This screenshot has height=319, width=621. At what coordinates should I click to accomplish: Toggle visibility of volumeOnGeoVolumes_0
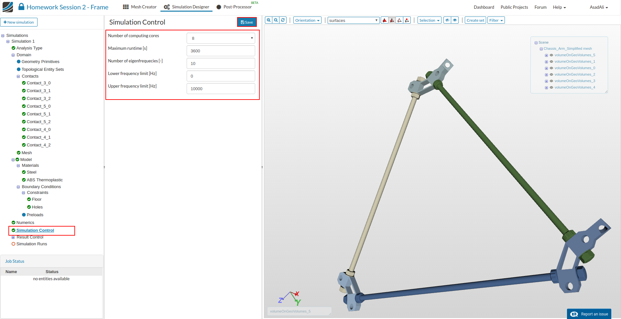(x=551, y=68)
